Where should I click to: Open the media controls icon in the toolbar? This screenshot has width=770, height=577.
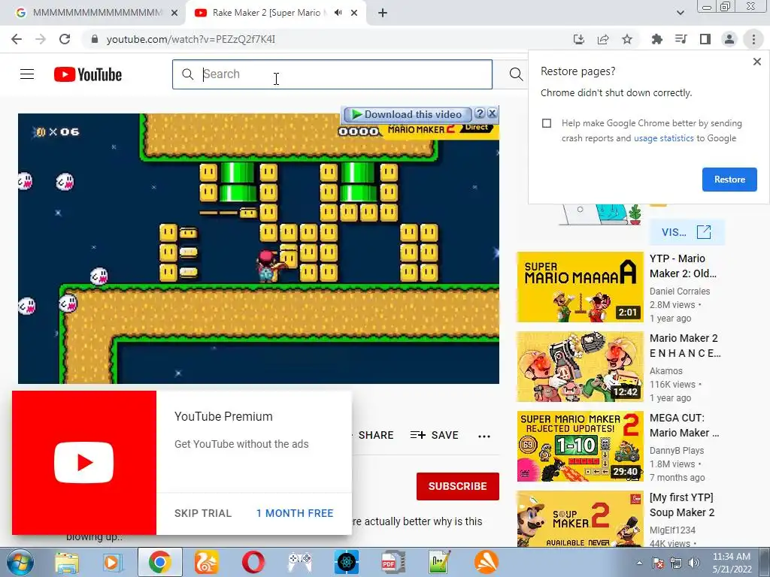pos(681,39)
